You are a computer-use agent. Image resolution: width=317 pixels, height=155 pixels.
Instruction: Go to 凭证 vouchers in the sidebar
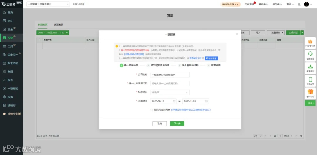pyautogui.click(x=11, y=21)
